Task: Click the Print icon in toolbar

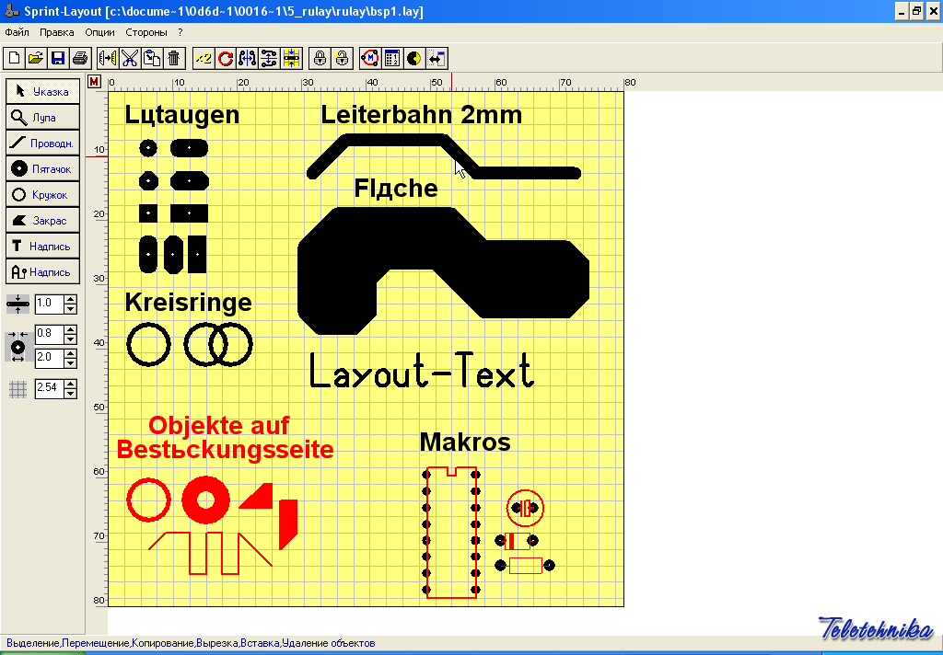Action: click(x=80, y=58)
